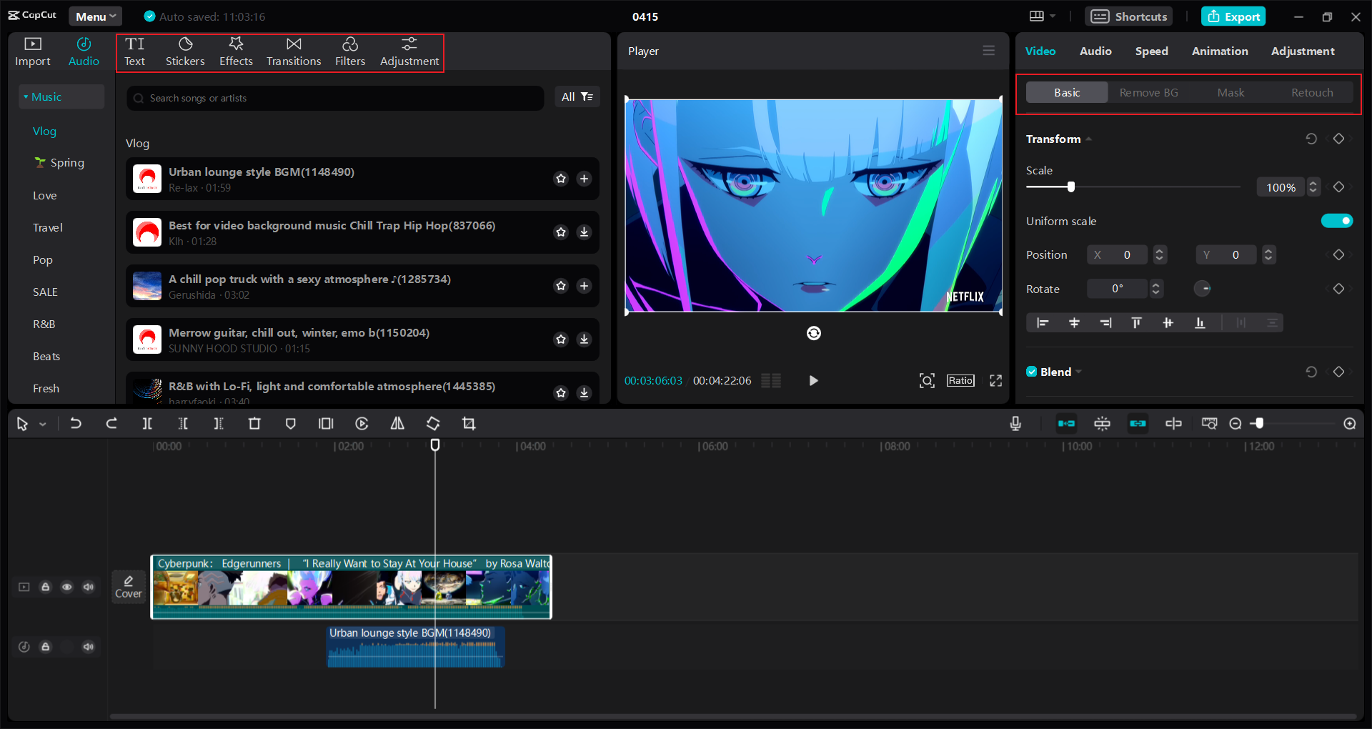Viewport: 1372px width, 729px height.
Task: Open the Effects panel
Action: (236, 52)
